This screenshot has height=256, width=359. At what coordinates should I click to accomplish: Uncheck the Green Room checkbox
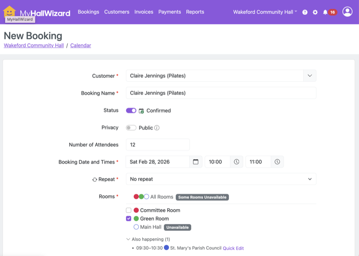point(128,218)
